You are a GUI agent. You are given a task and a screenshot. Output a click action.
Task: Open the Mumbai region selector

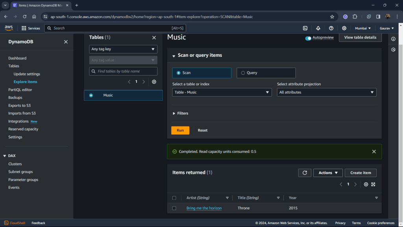(362, 28)
